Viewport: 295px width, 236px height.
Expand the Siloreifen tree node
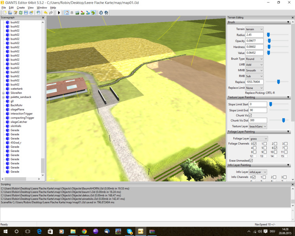tap(3, 93)
